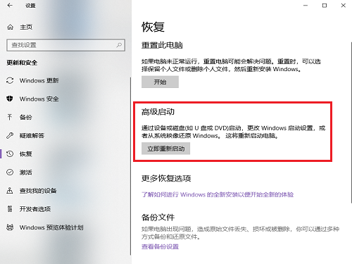Image resolution: width=352 pixels, height=264 pixels.
Task: Click the Windows 更新 sync icon
Action: 10,80
